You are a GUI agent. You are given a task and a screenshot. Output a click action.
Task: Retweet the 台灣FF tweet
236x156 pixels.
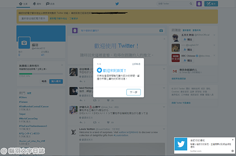[x=95, y=123]
